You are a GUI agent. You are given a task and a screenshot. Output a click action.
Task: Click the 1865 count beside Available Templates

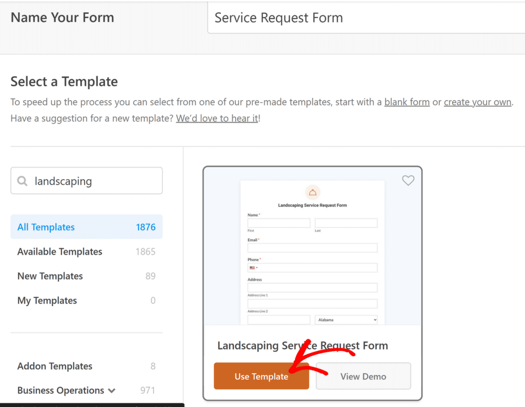[x=145, y=251]
